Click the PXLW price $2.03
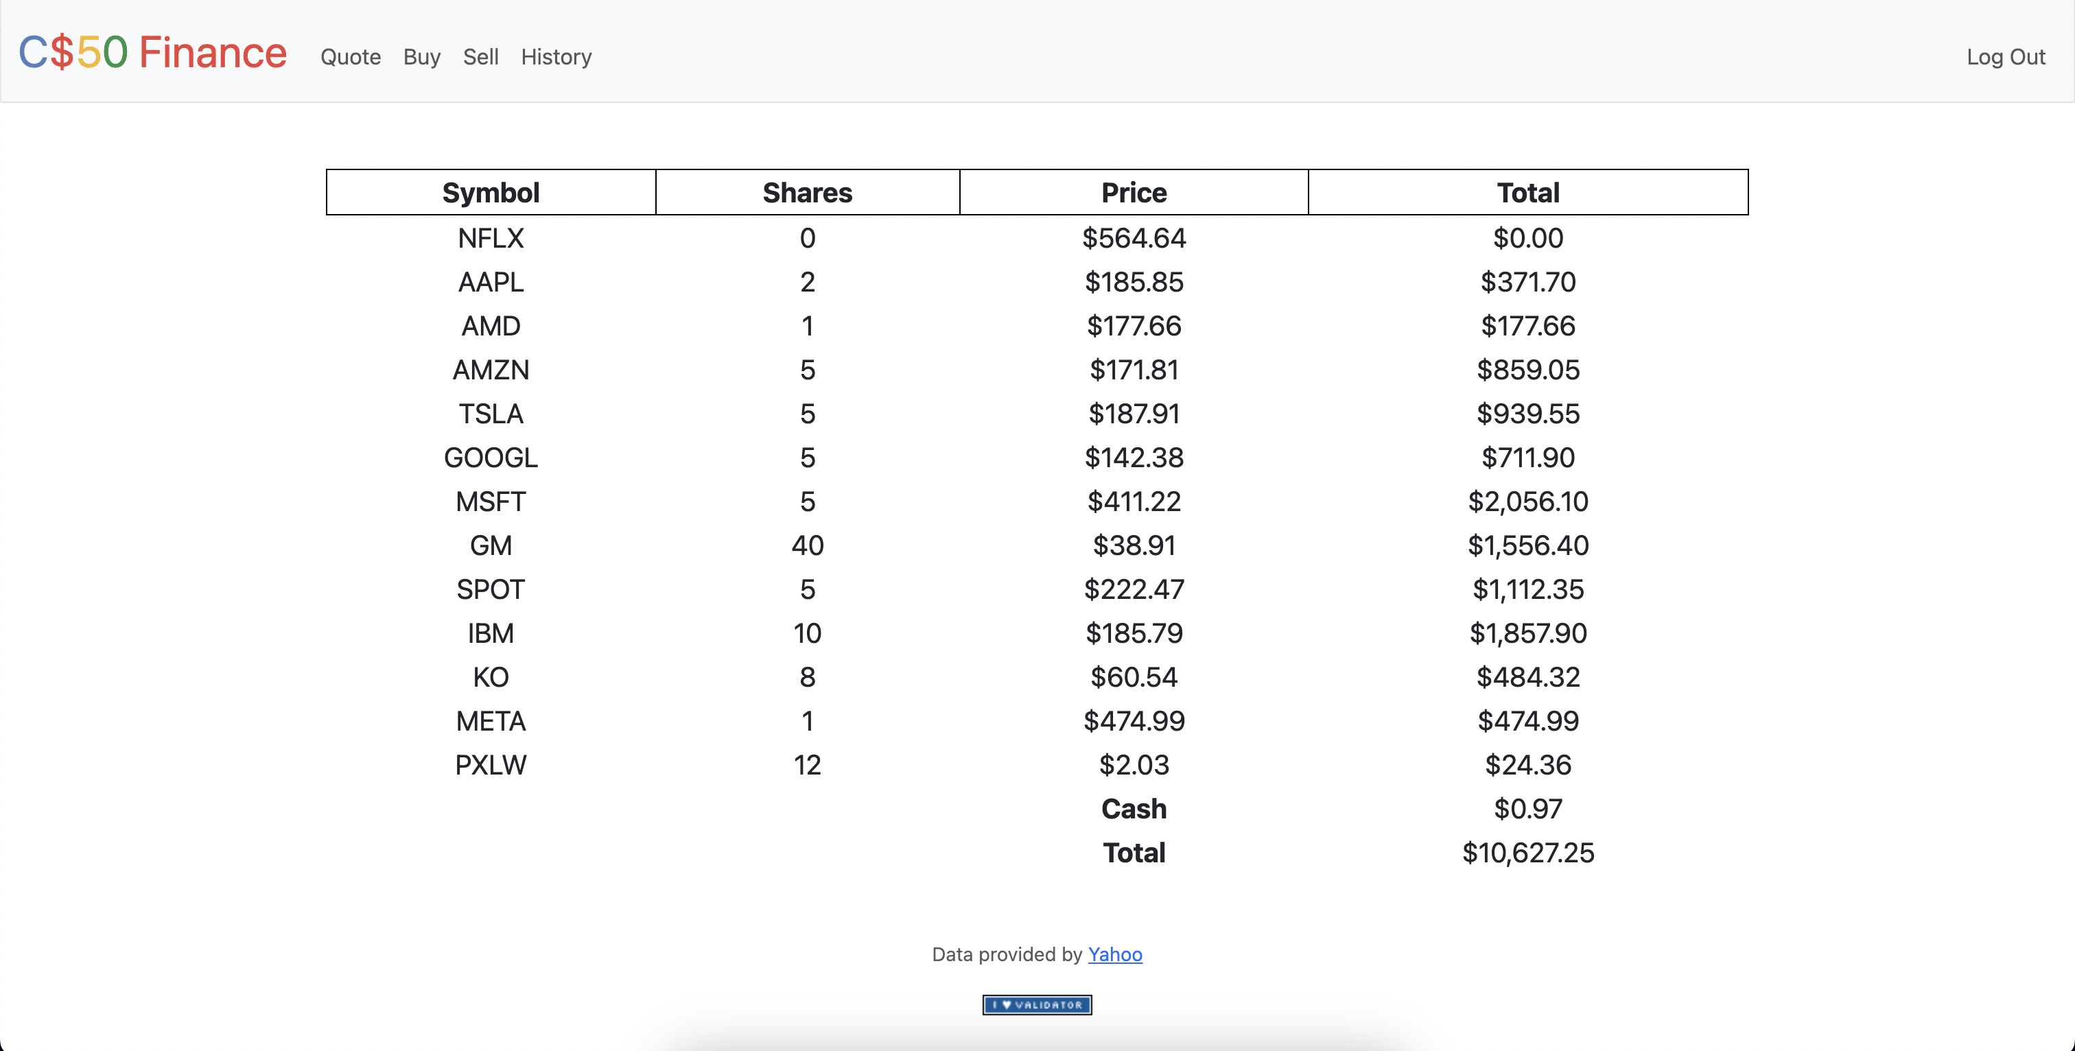 point(1134,764)
